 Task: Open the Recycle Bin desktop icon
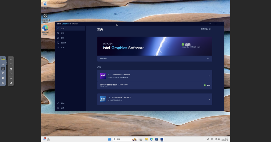45,5
